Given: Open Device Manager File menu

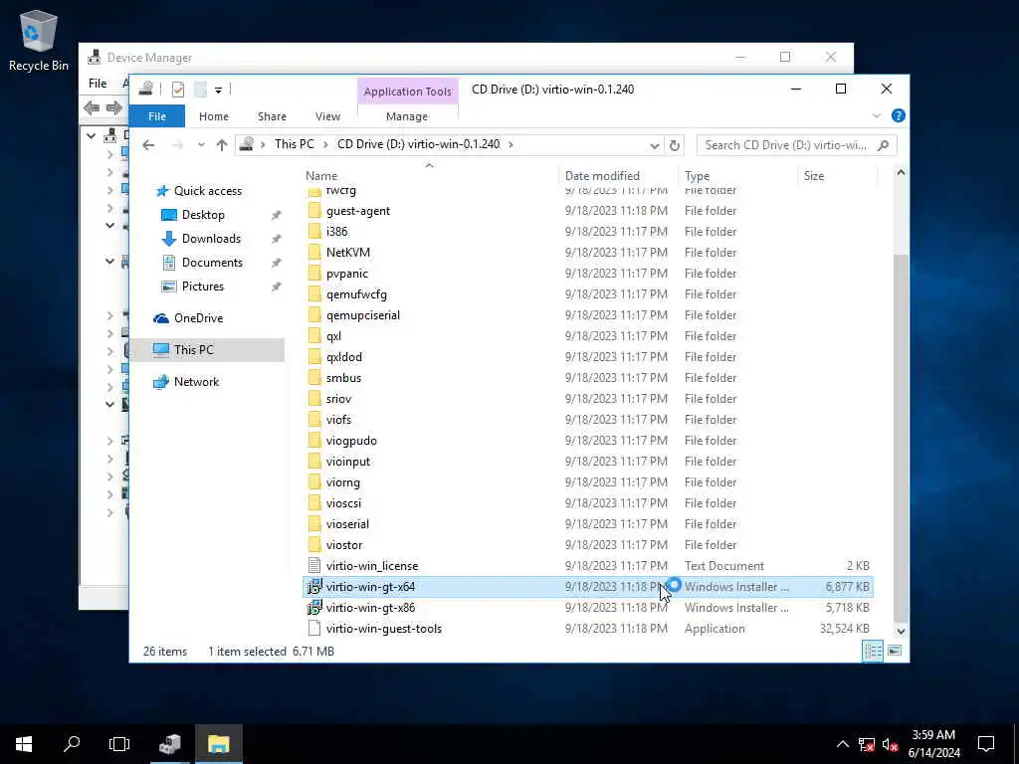Looking at the screenshot, I should point(98,84).
